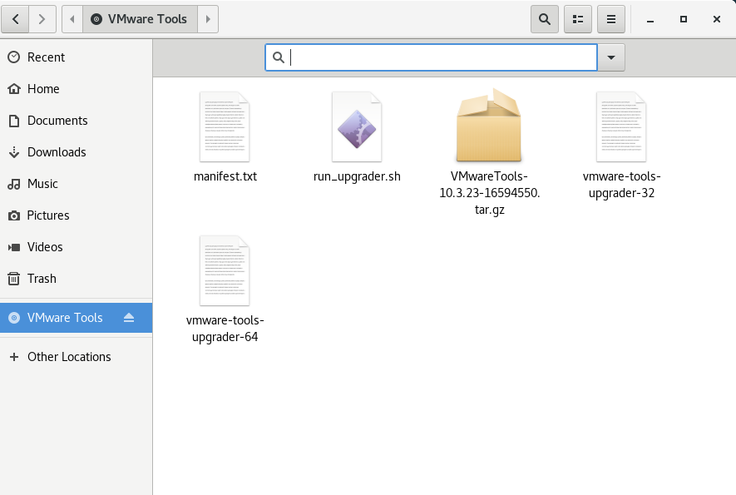Maximize the file manager window

[x=684, y=19]
